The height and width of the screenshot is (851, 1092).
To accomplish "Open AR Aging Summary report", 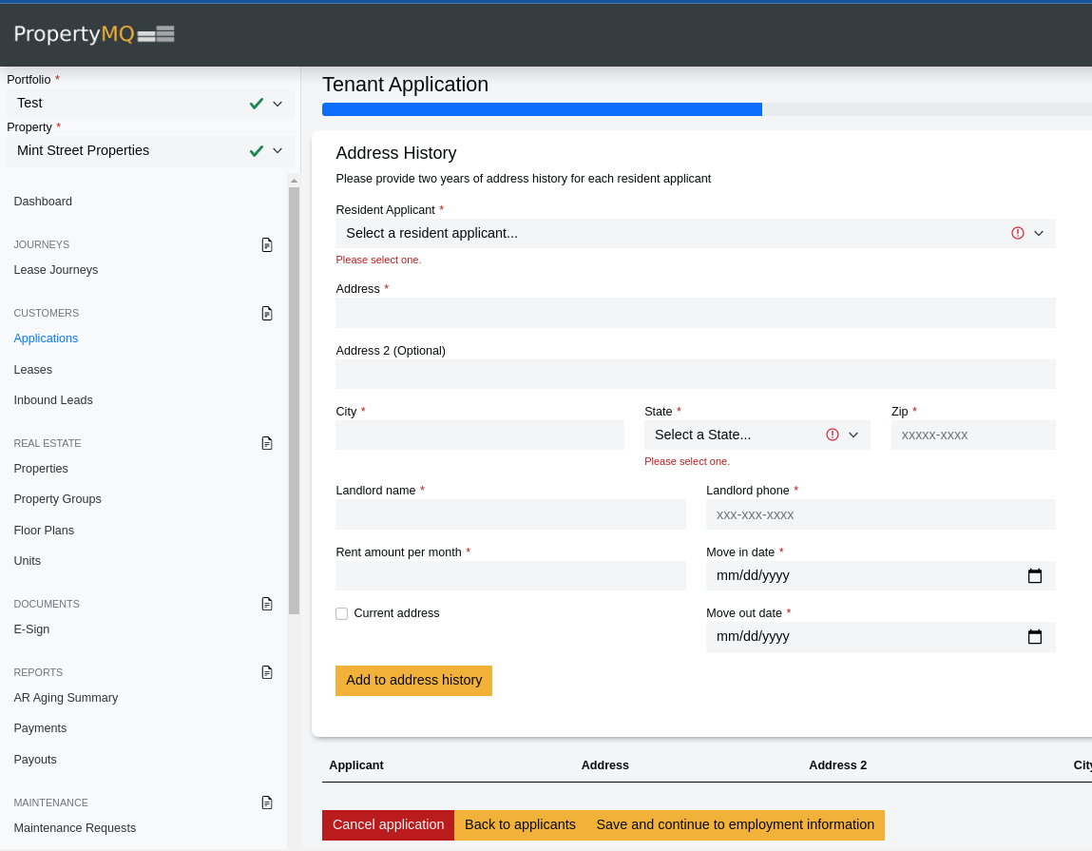I will 66,698.
